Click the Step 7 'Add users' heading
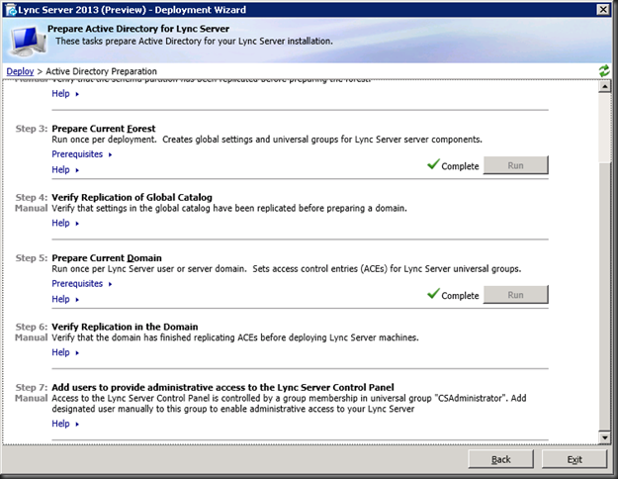 (x=223, y=388)
